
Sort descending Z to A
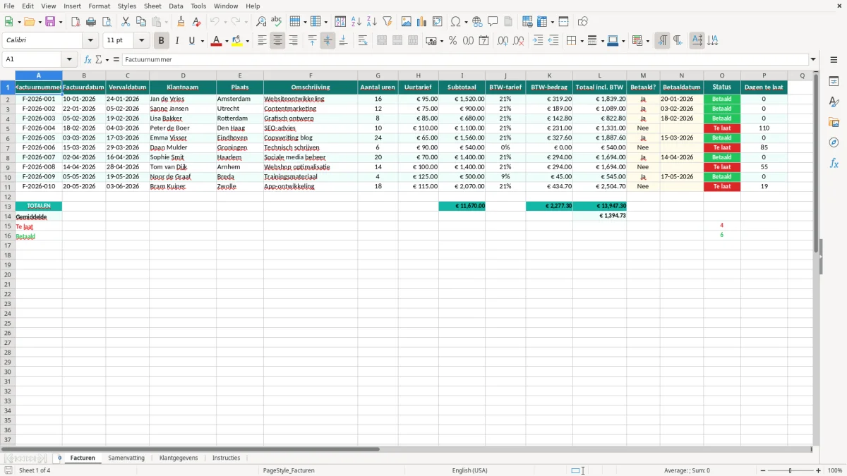click(372, 22)
